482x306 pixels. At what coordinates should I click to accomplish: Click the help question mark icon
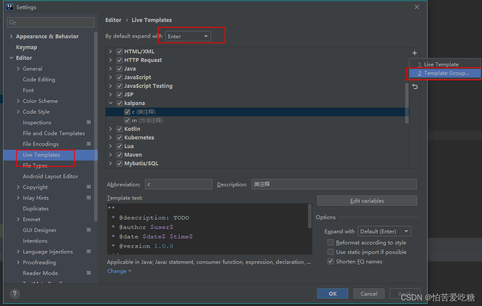pos(15,294)
